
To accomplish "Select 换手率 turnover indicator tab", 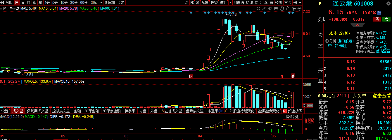I will [130, 111].
